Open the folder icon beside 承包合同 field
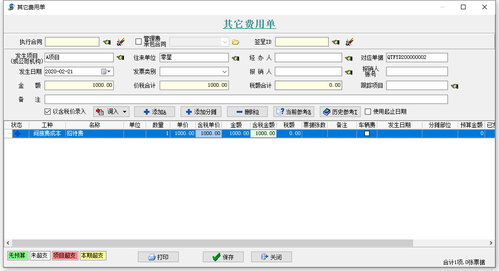 pos(235,41)
